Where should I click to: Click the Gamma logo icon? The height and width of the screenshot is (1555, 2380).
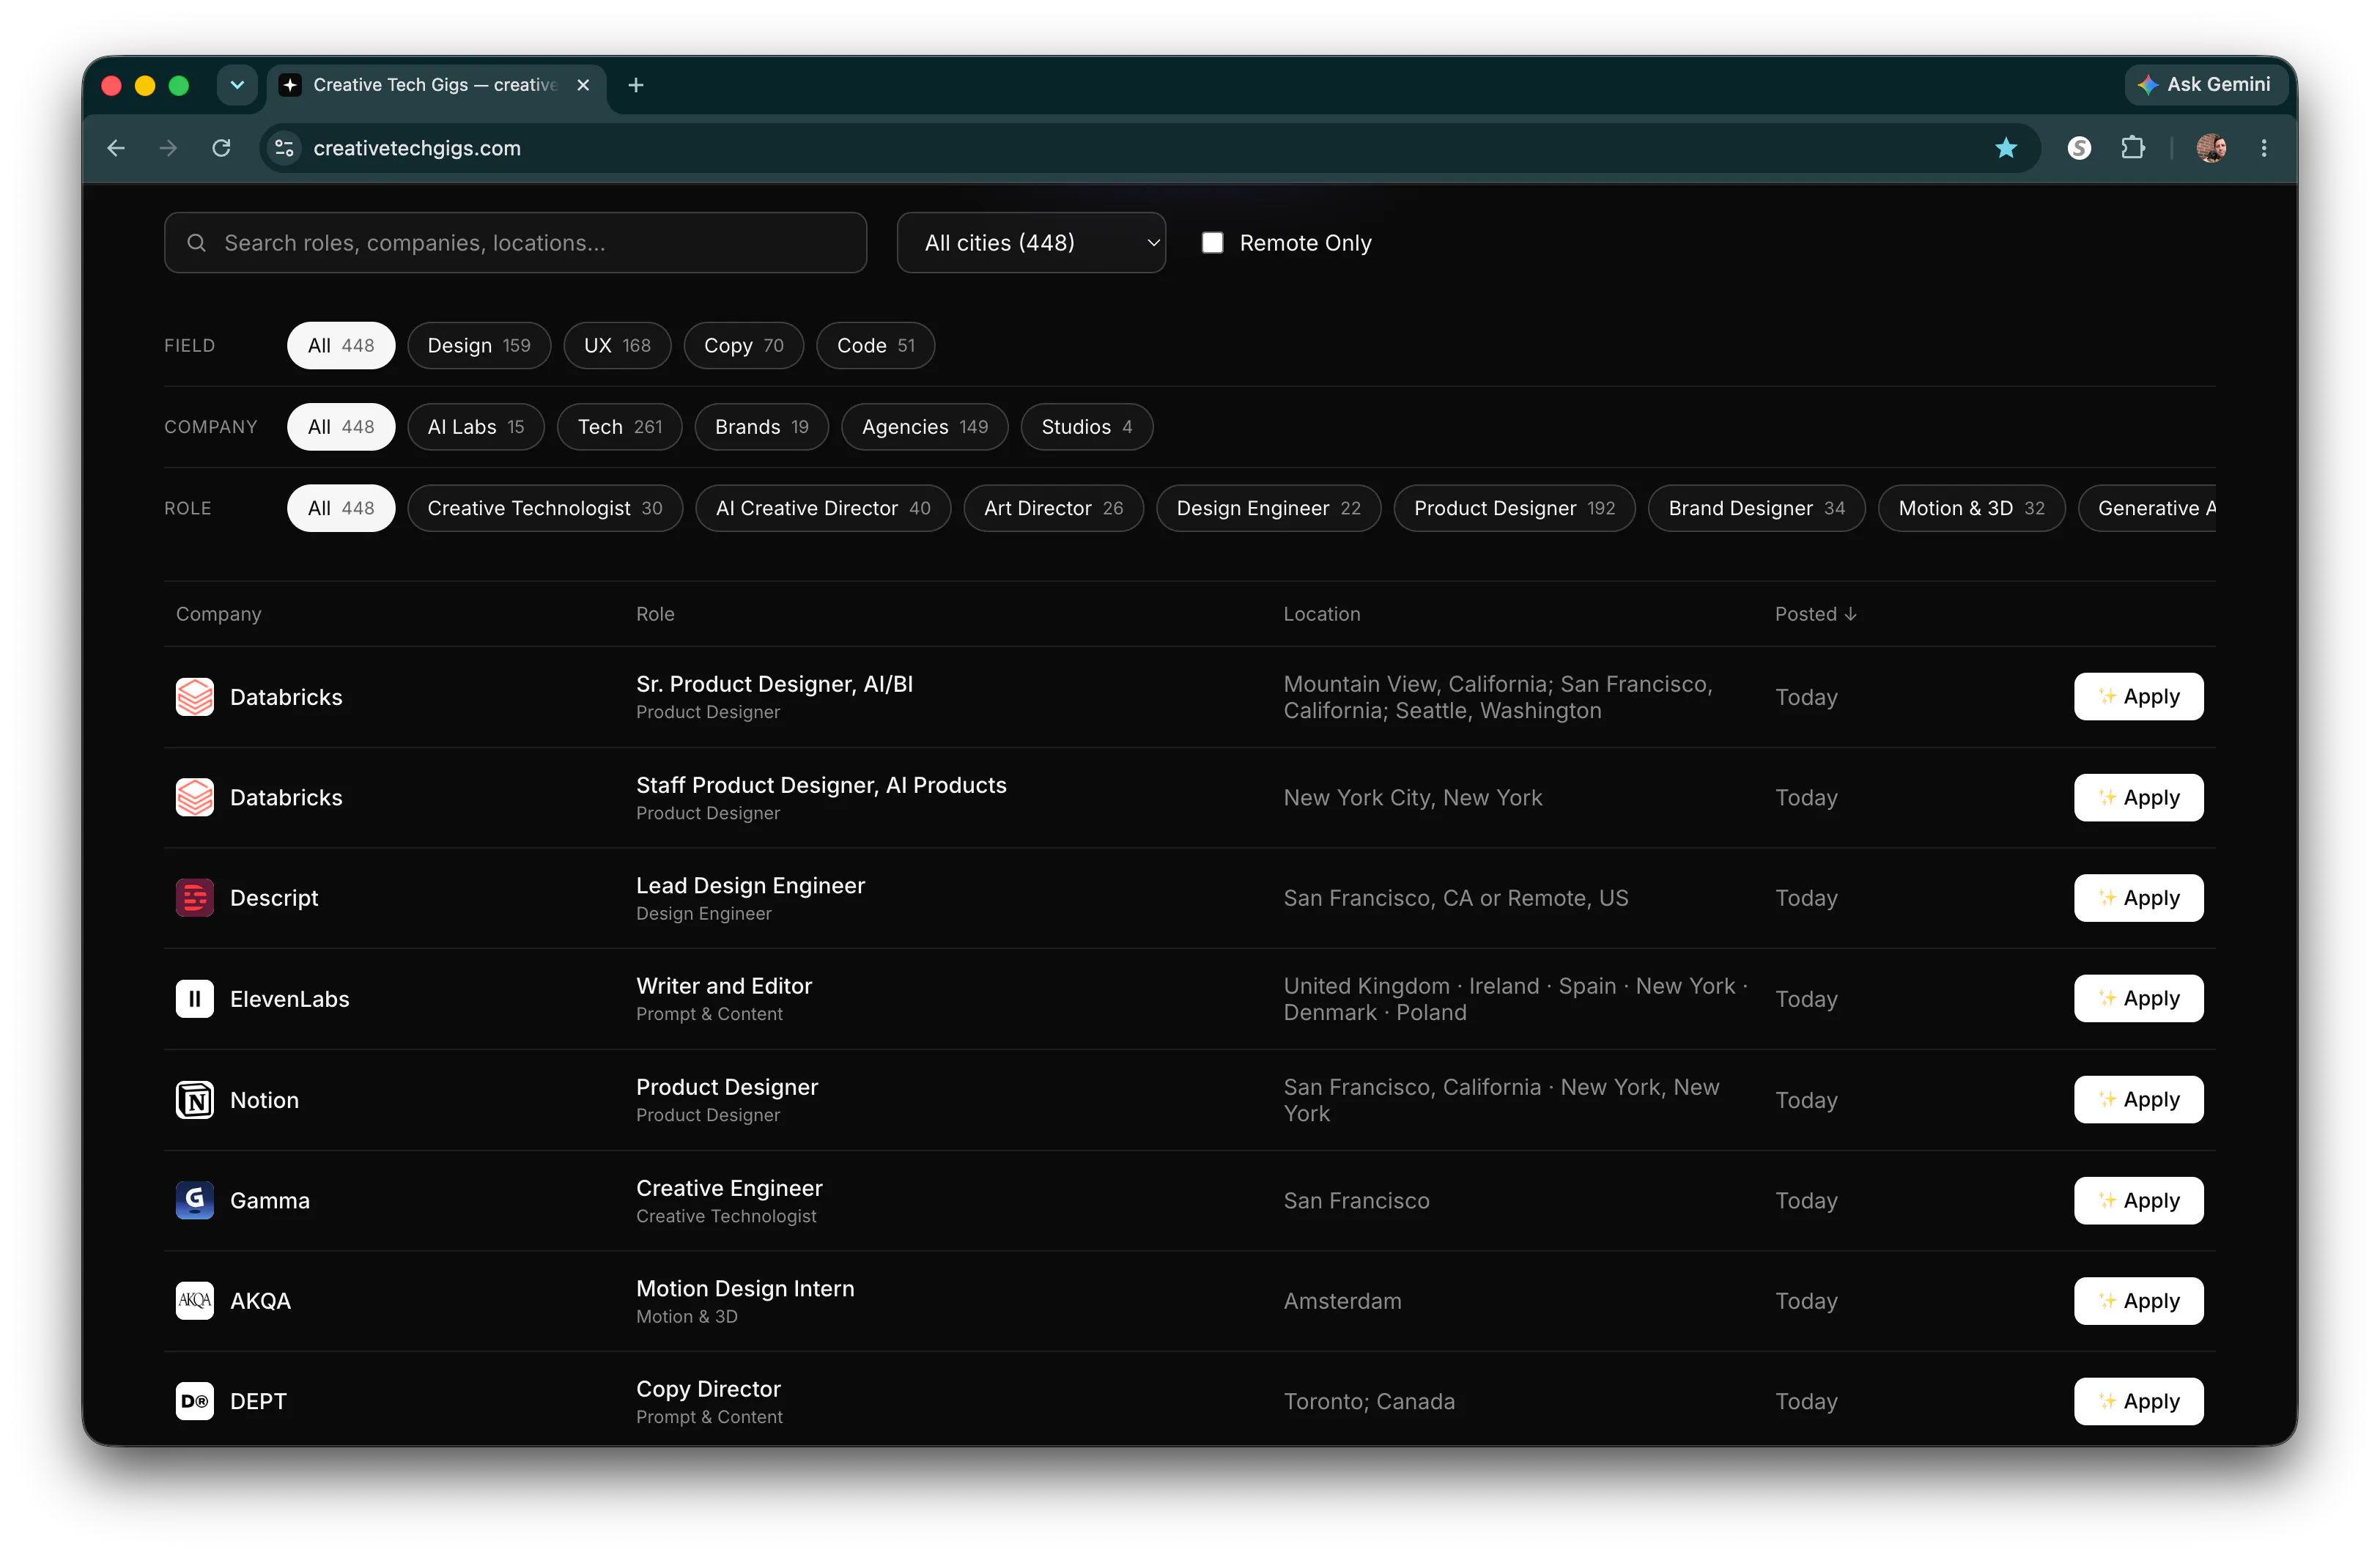point(195,1200)
